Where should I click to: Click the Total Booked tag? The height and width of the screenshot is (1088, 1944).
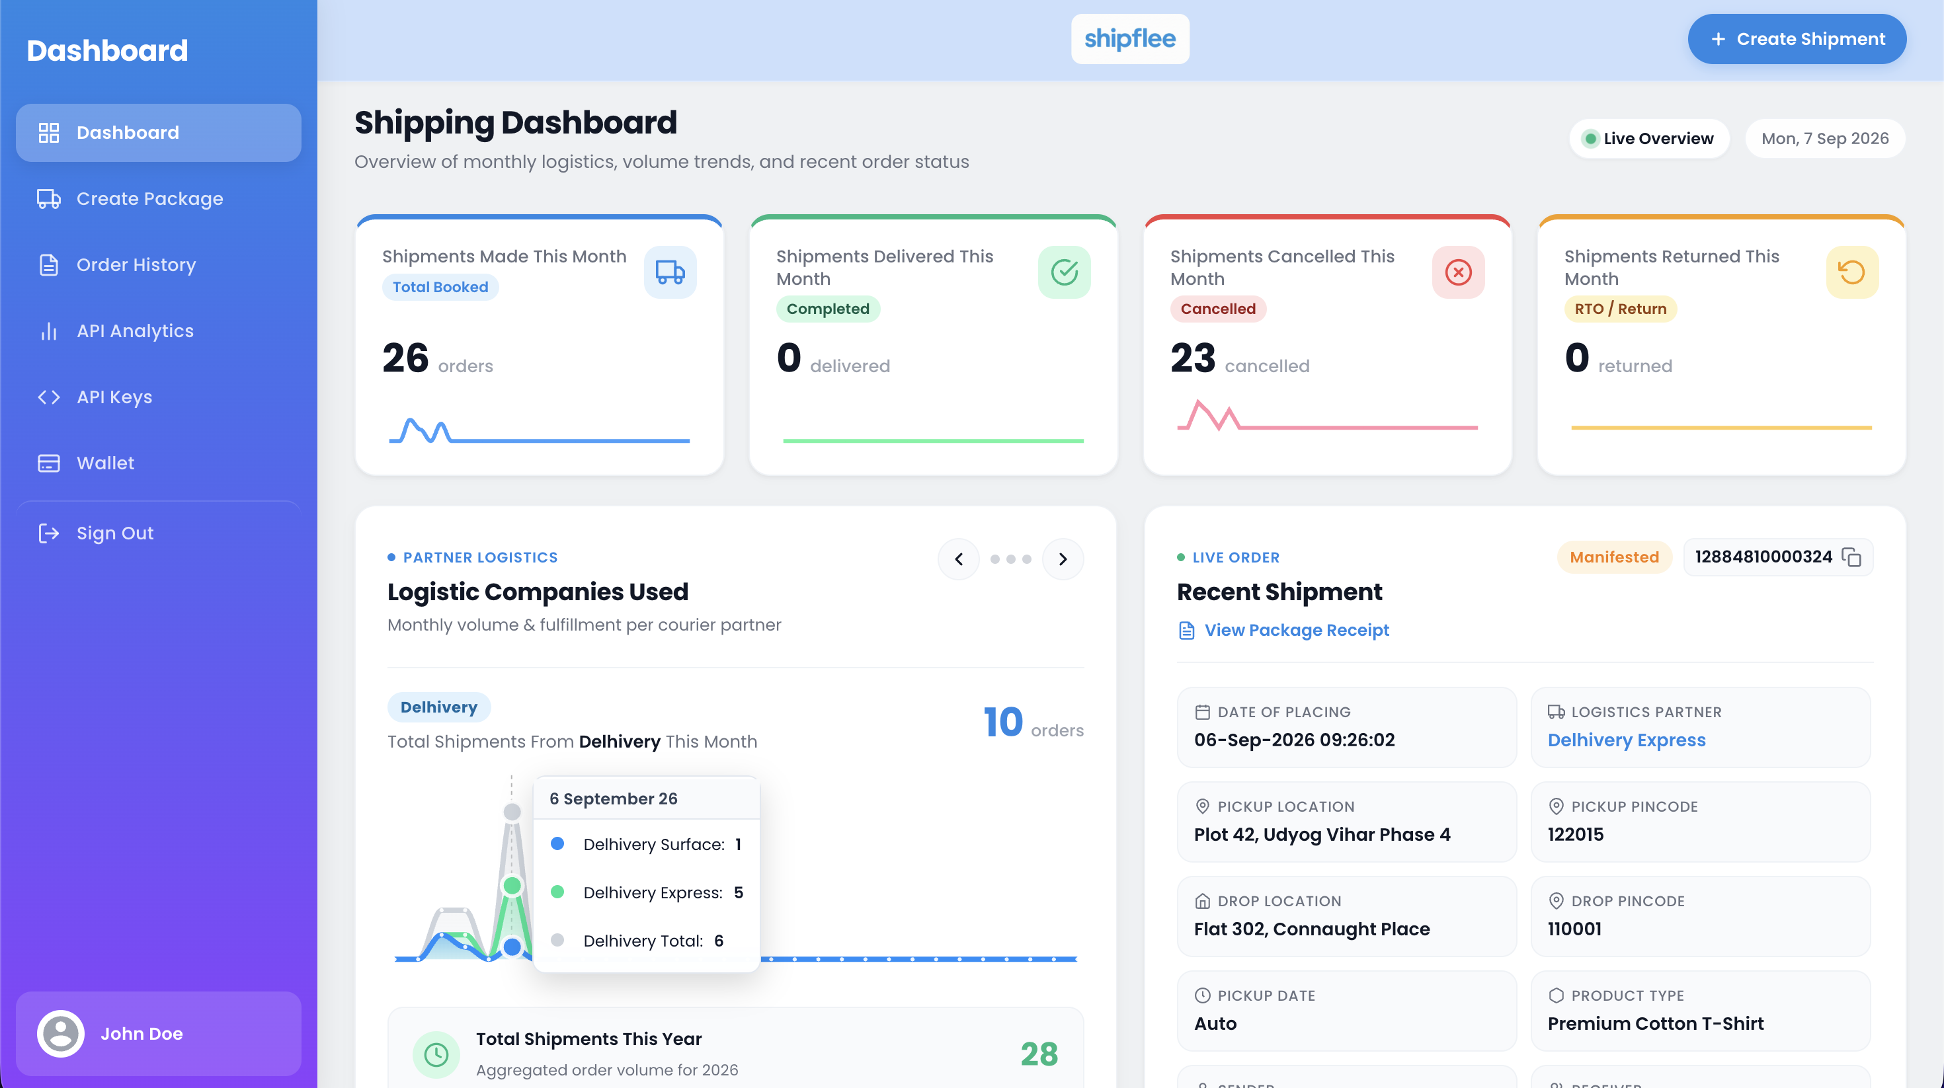point(440,288)
